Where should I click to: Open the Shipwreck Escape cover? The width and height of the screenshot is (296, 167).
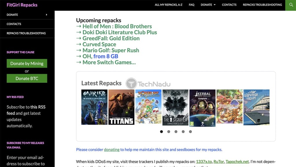click(256, 107)
